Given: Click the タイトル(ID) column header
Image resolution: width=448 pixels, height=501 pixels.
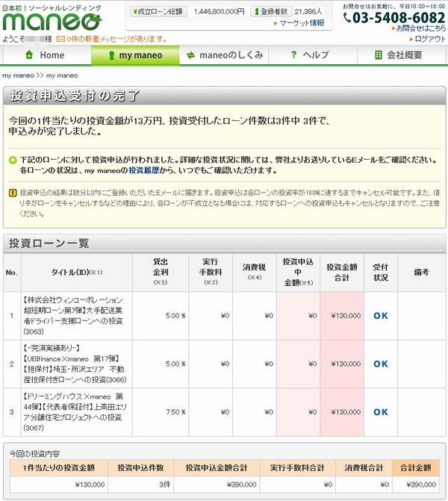Looking at the screenshot, I should point(77,273).
